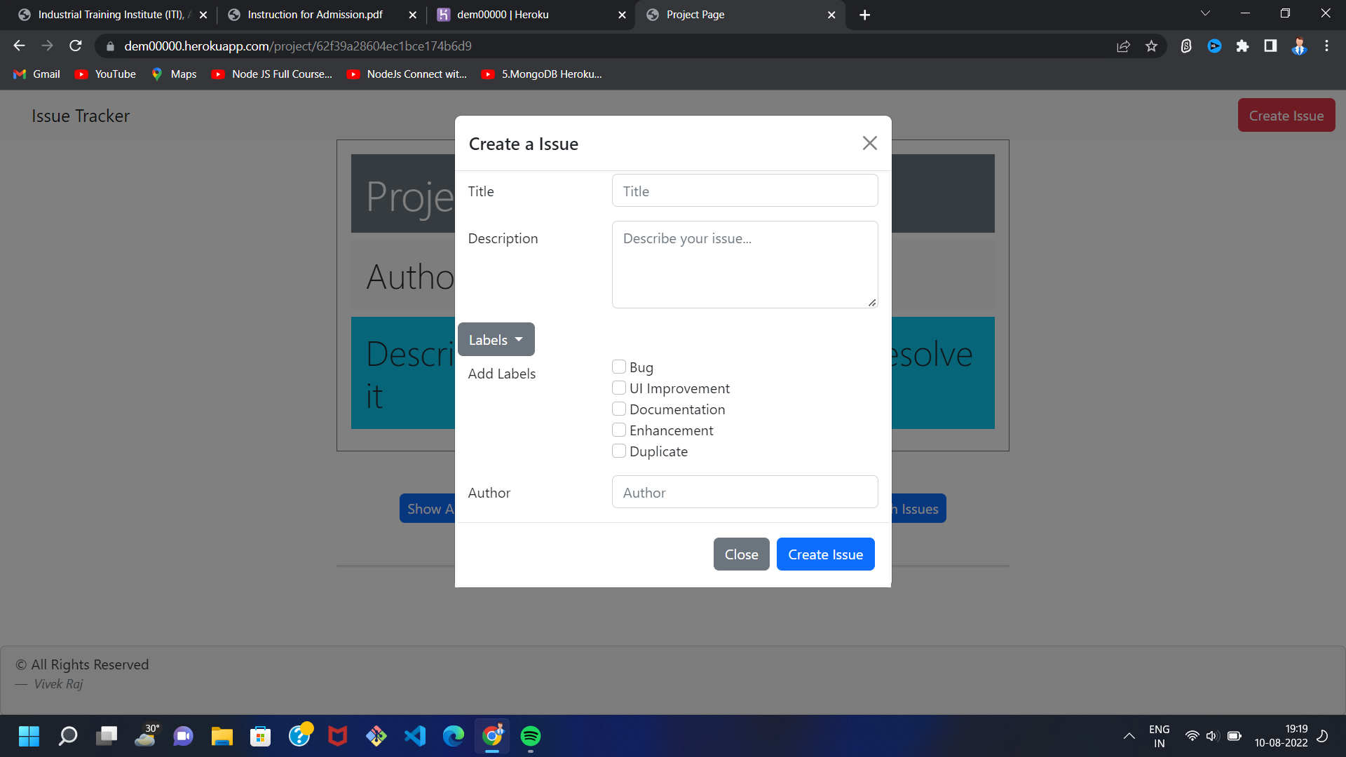Enable the Enhancement label

(619, 430)
